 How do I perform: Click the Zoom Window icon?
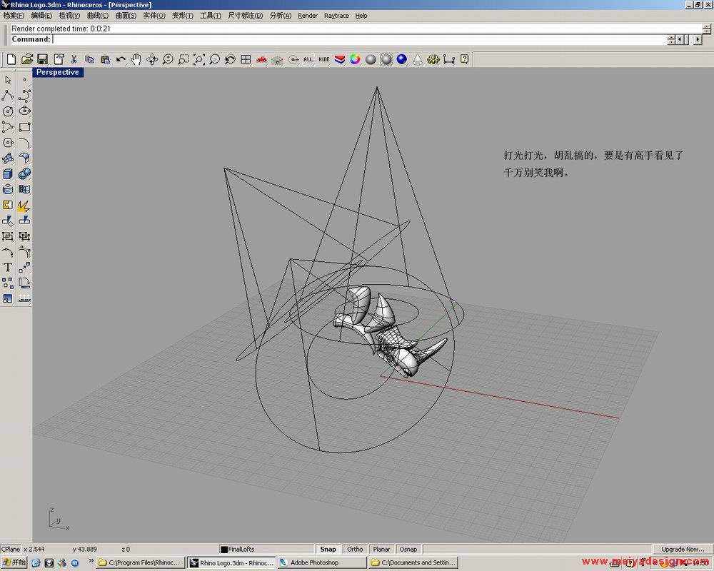(x=183, y=59)
